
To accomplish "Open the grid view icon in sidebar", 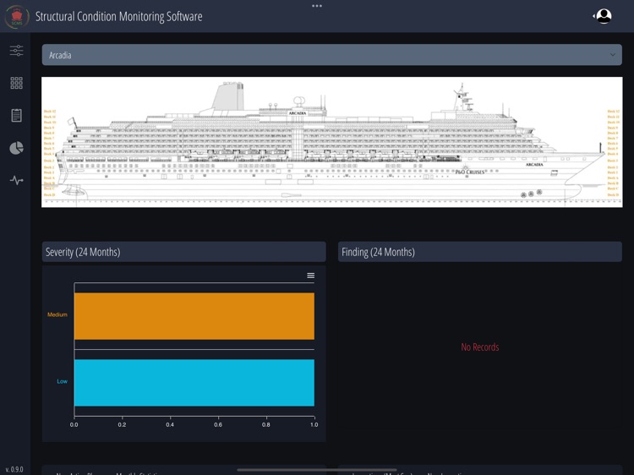I will pos(17,83).
